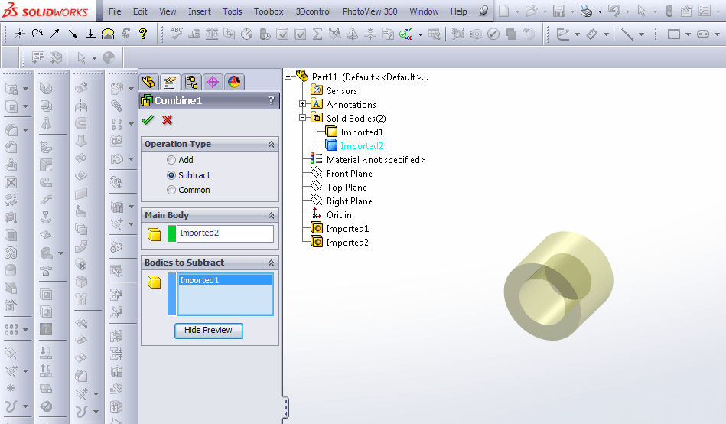Click the panel splitter collapse handle

point(286,408)
